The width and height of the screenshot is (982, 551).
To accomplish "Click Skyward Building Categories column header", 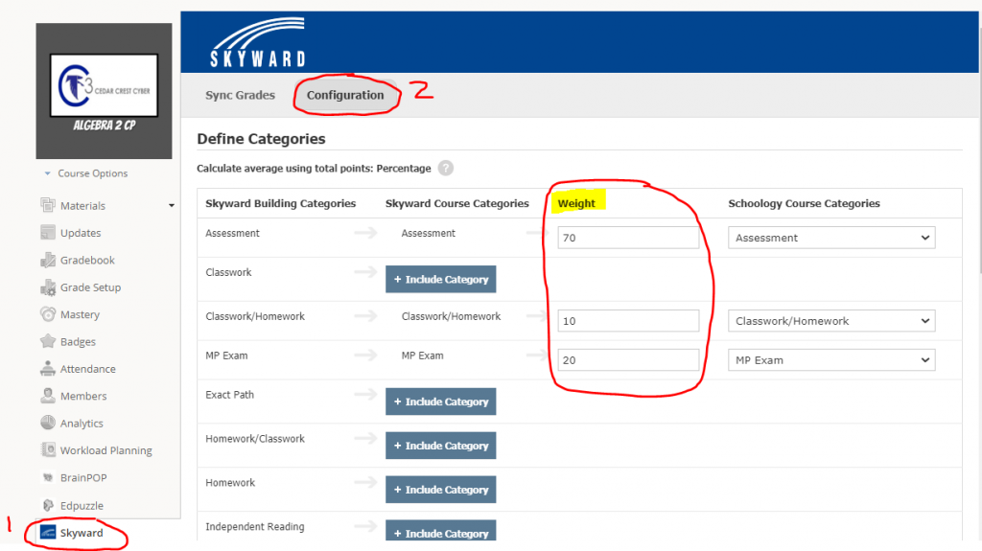I will click(281, 203).
